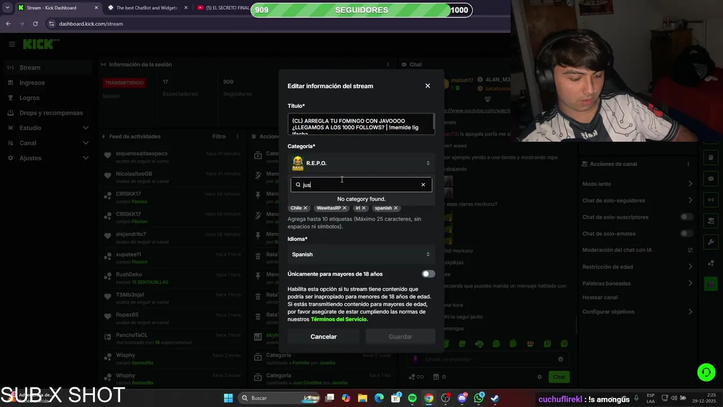The image size is (723, 407).
Task: Click the Guardar button
Action: coord(400,337)
